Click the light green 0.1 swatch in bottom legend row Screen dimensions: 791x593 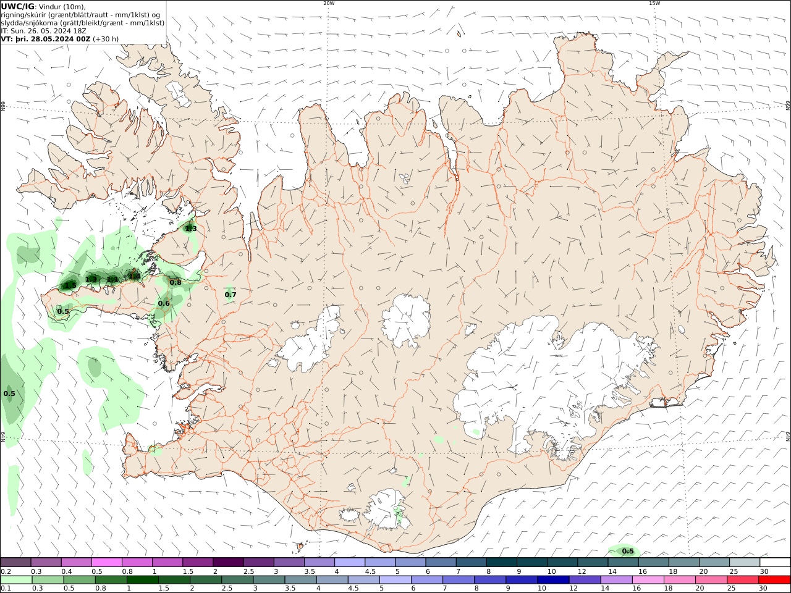(x=16, y=579)
